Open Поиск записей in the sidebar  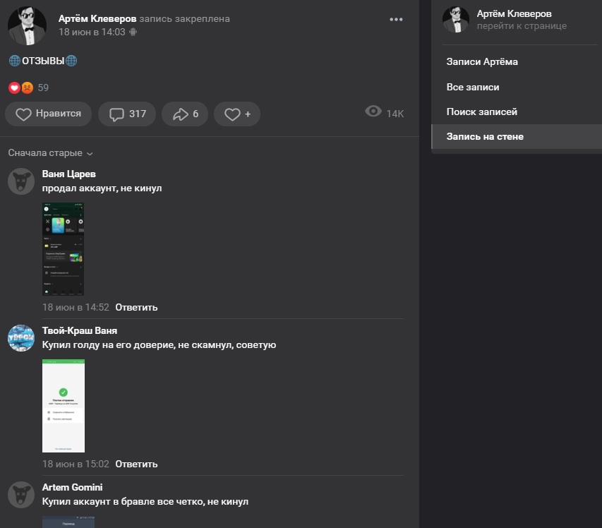pos(482,112)
